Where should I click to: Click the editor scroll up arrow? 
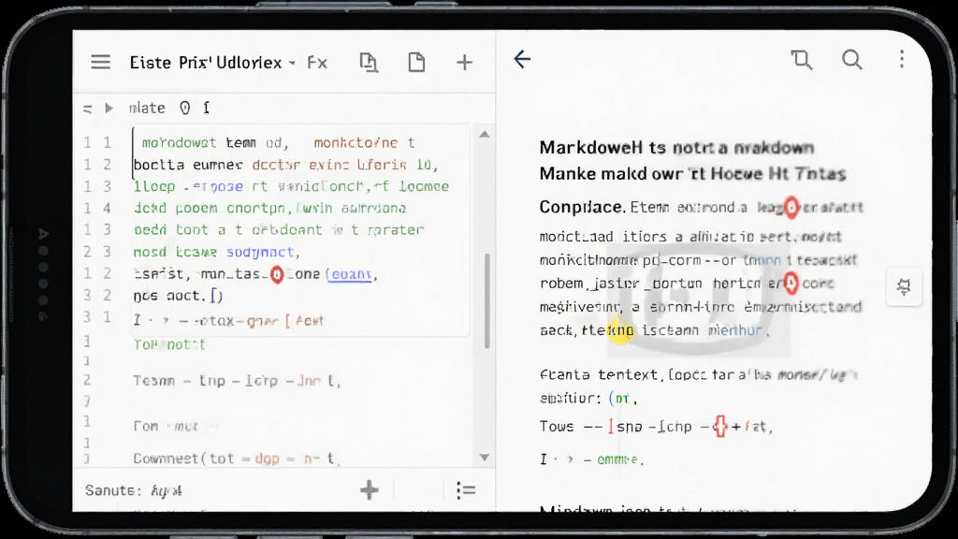pyautogui.click(x=485, y=135)
